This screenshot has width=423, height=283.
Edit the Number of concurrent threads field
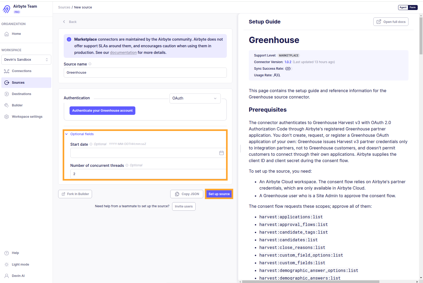click(148, 174)
